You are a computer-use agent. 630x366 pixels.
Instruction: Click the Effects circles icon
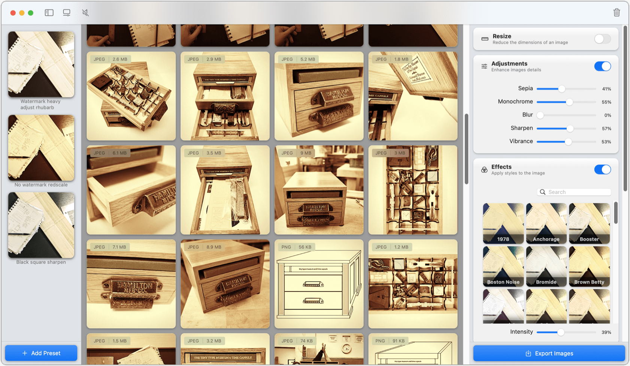click(x=484, y=170)
